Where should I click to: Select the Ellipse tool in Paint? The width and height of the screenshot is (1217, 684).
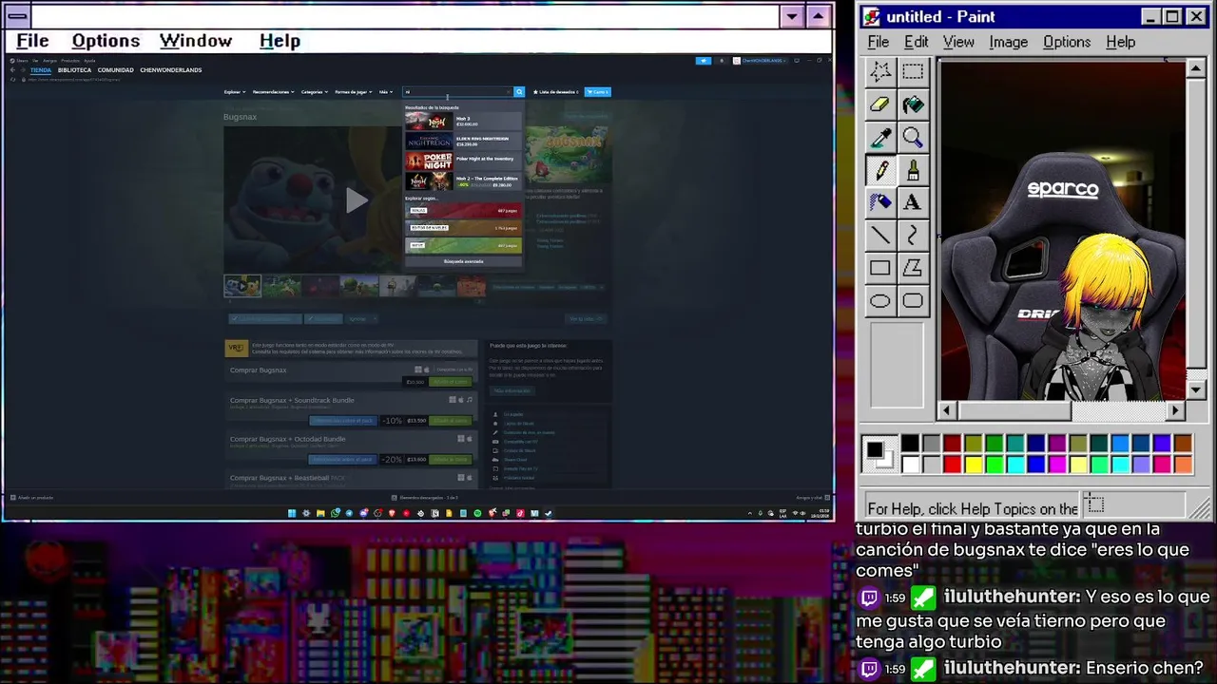[879, 301]
